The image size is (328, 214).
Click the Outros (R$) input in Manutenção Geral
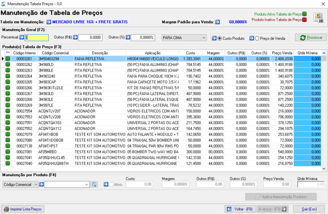[90, 38]
